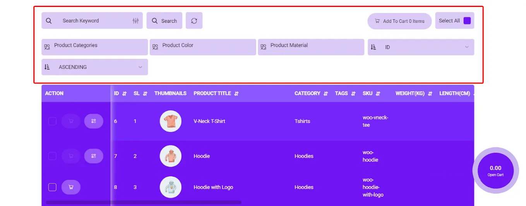This screenshot has width=526, height=206.
Task: Click the Product Categories filter icon
Action: pos(47,47)
